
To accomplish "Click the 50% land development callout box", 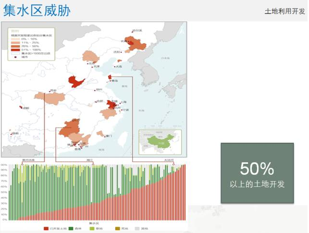I will point(257,172).
